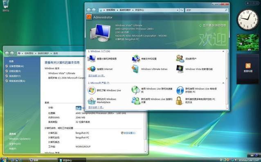Click the Windows Live OneCare blue icon
The image size is (261, 162).
point(180,90)
